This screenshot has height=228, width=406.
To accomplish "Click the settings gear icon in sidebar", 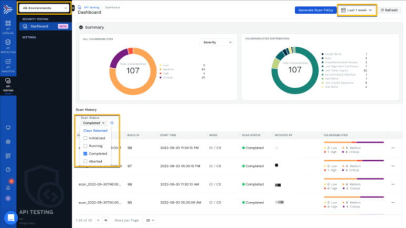I will click(8, 142).
